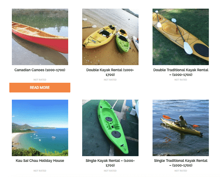The image size is (220, 177).
Task: Click NOT RATED under Double Kayak Rental
Action: (x=110, y=80)
